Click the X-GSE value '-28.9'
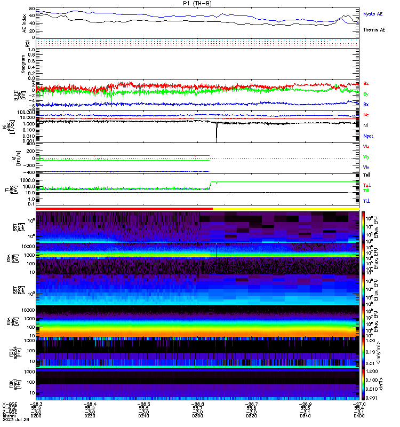Screen dimensions: 400x427 point(305,404)
